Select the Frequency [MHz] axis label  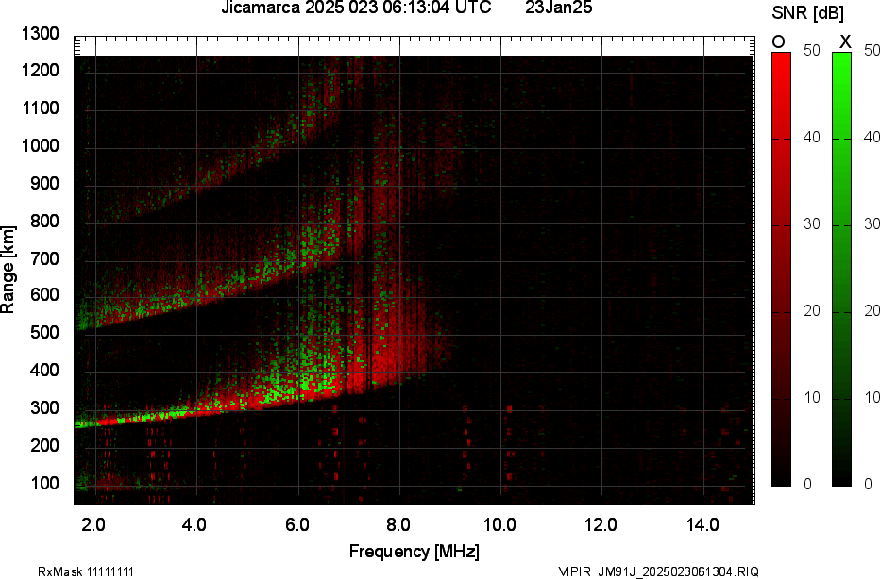[414, 551]
